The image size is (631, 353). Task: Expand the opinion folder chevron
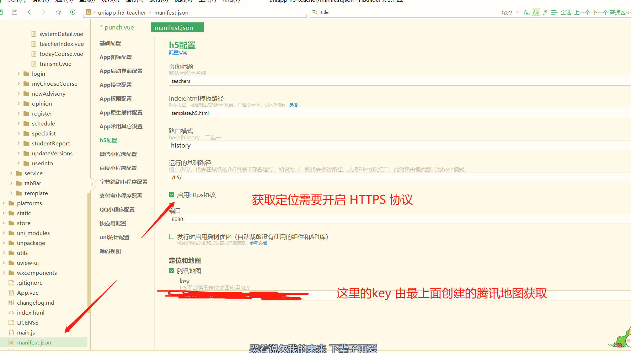pos(18,103)
